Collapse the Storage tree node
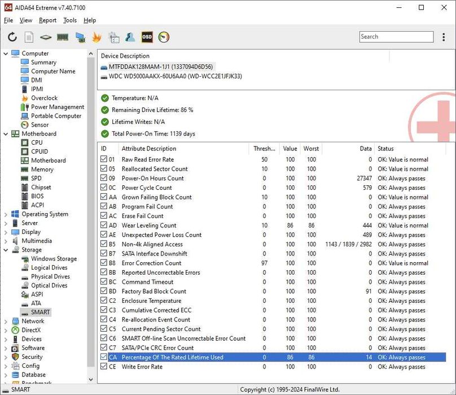This screenshot has width=456, height=395. [6, 250]
